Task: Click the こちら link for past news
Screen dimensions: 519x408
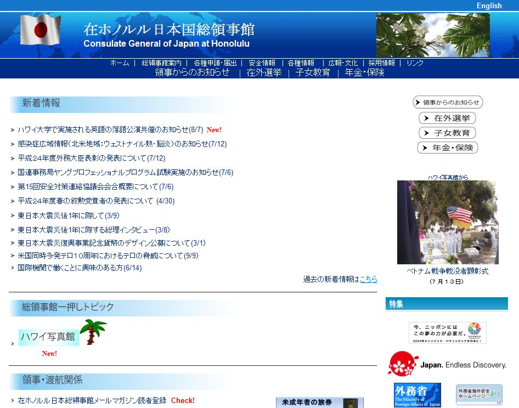Action: [x=368, y=279]
